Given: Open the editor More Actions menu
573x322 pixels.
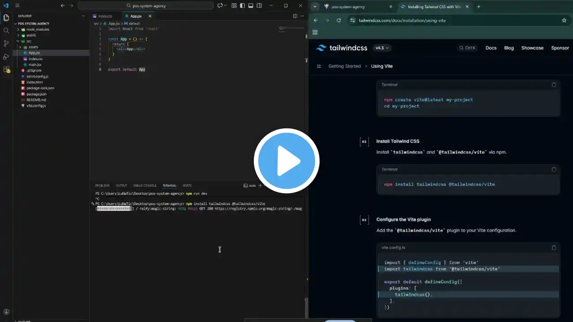Looking at the screenshot, I should 302,16.
